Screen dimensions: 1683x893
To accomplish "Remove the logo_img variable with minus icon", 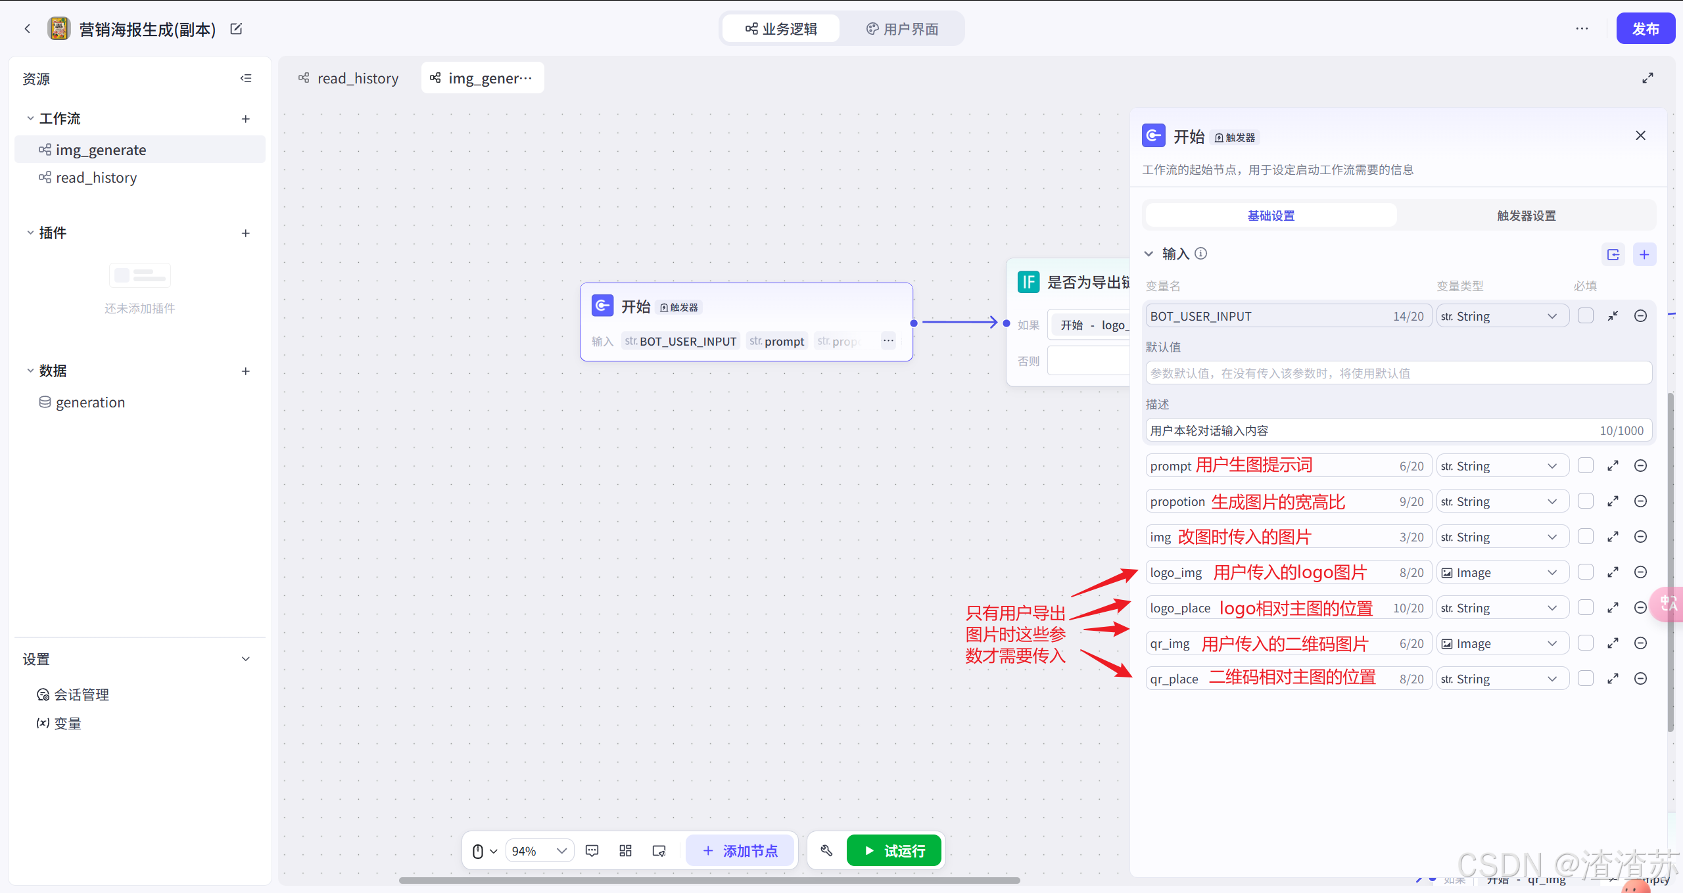I will click(1640, 572).
